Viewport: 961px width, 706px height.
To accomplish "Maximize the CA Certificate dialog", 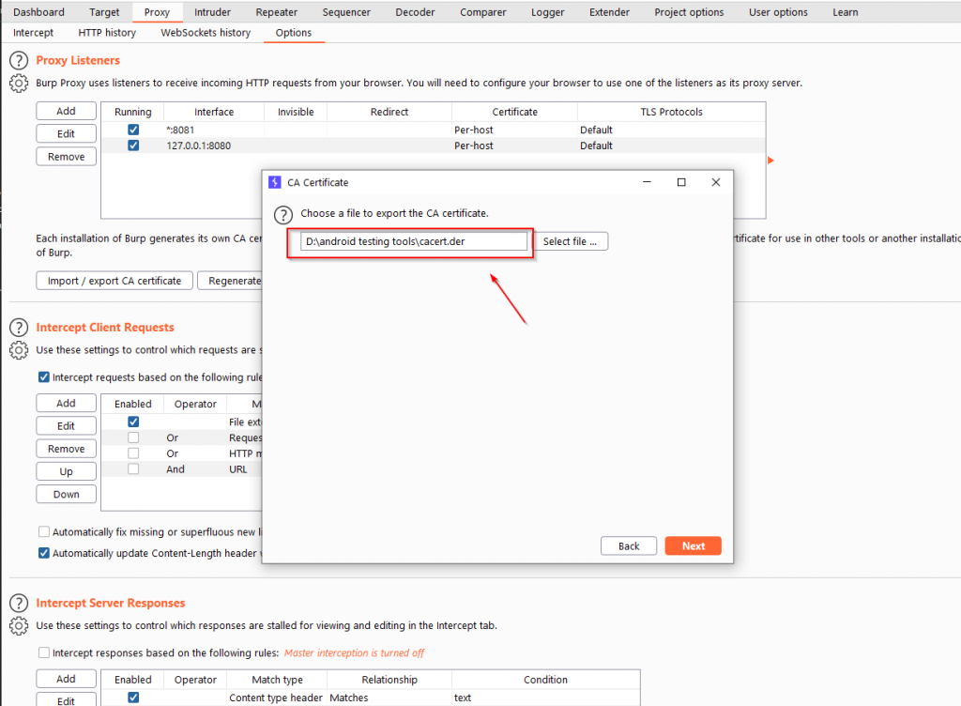I will 681,182.
